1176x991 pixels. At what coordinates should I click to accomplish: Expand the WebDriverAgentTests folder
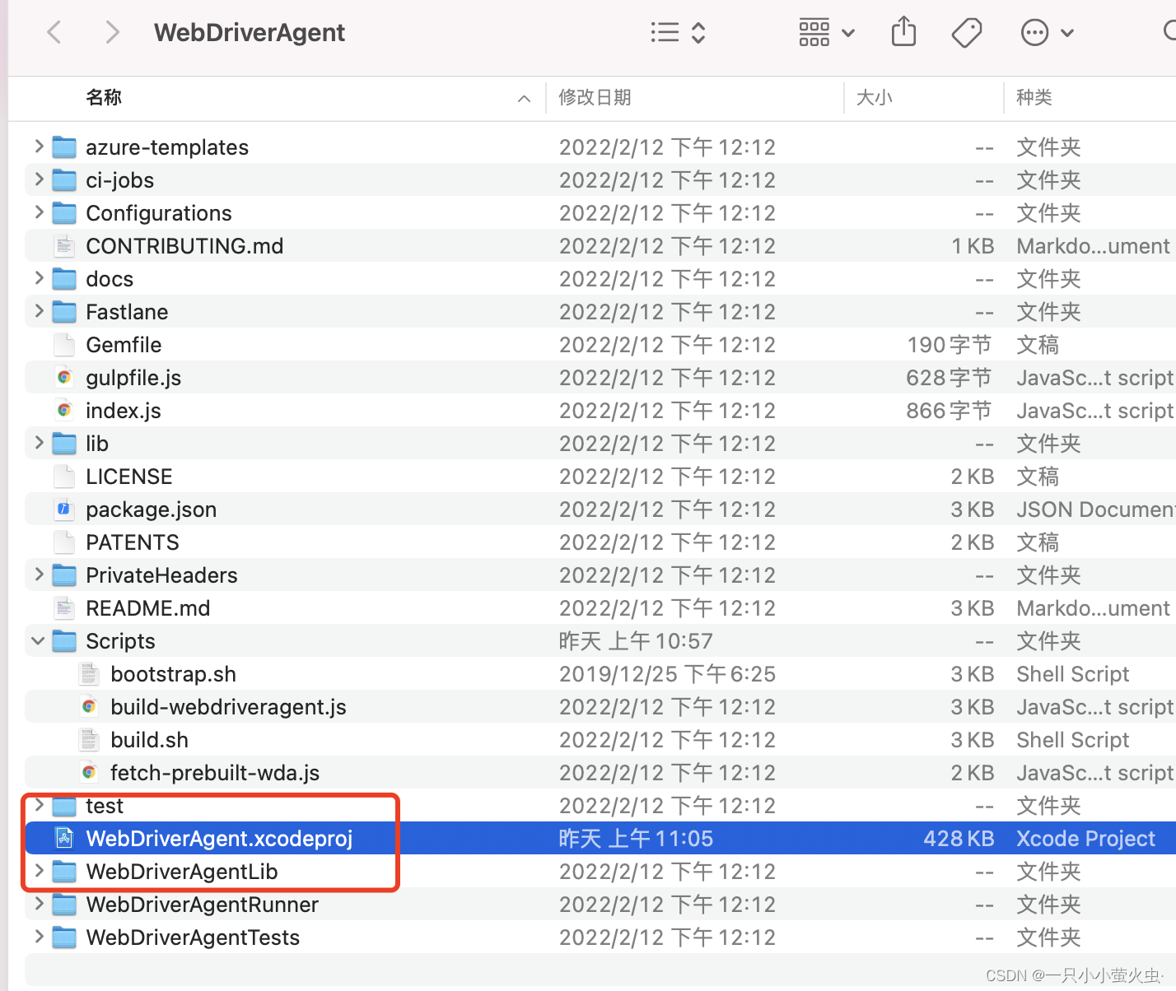click(39, 937)
